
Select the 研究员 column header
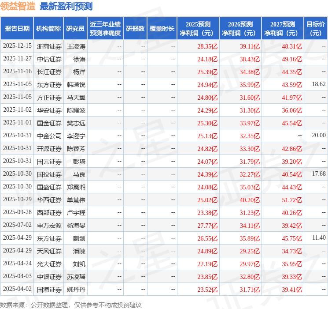tap(75, 29)
